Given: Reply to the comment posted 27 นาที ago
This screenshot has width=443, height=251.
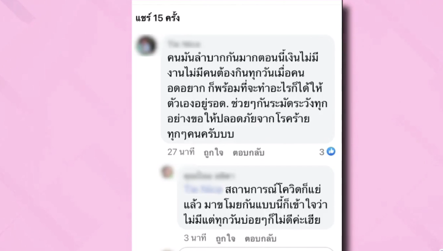Looking at the screenshot, I should (248, 152).
